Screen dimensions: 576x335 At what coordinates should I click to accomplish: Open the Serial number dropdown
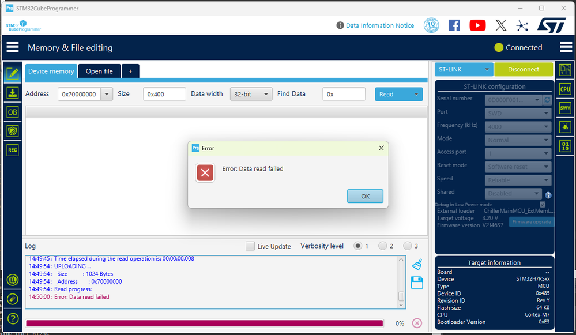(x=514, y=100)
